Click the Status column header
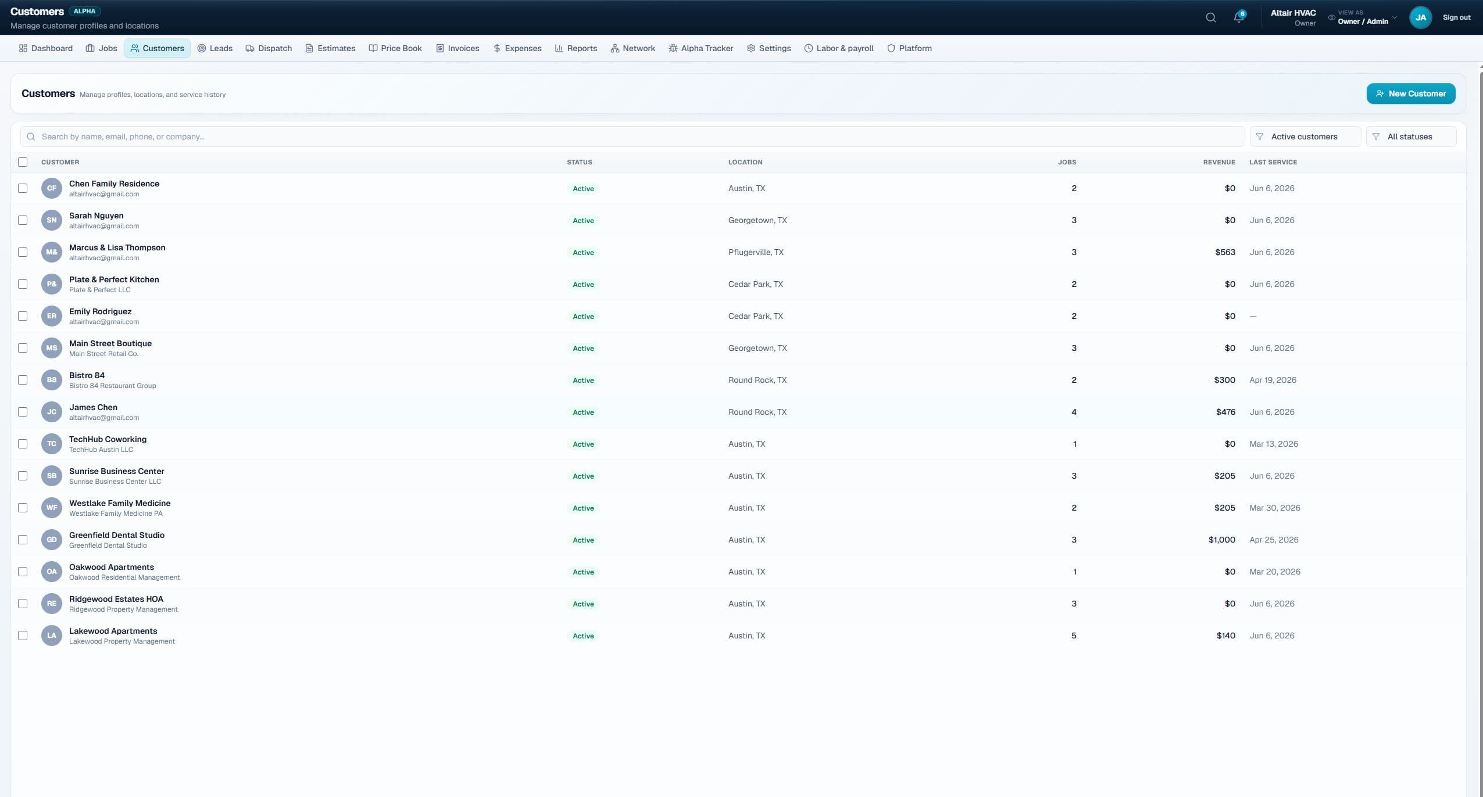 tap(580, 162)
